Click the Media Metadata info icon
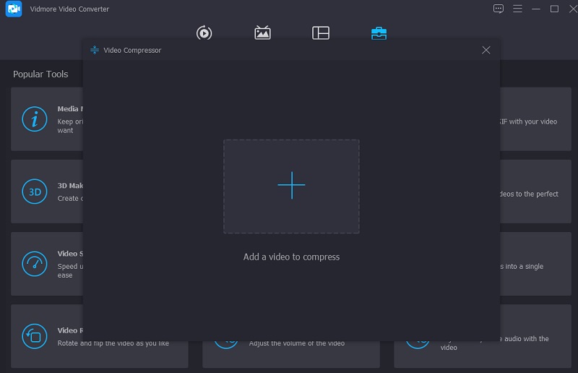578x373 pixels. click(x=34, y=119)
